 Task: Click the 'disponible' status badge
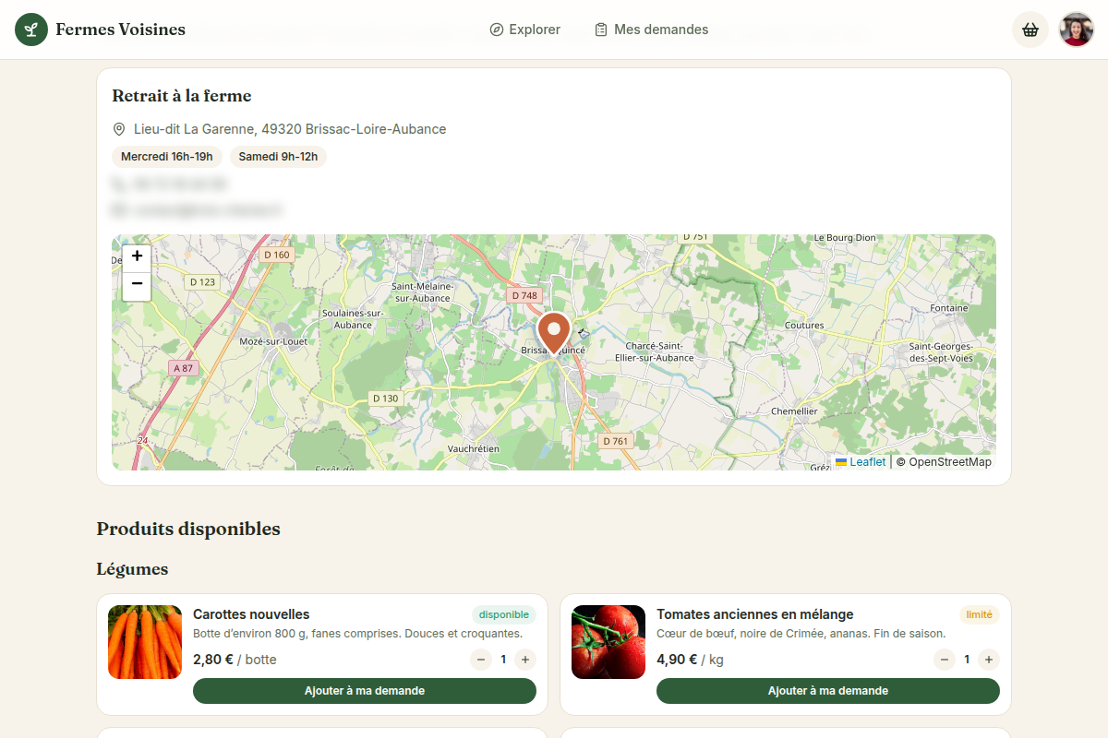point(504,614)
